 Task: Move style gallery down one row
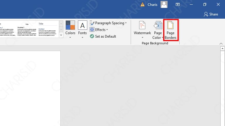pos(61,29)
